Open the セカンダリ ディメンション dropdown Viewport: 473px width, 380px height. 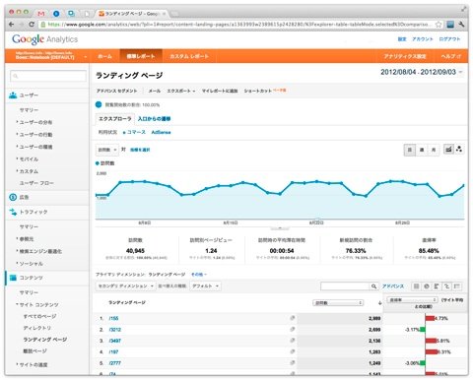125,286
